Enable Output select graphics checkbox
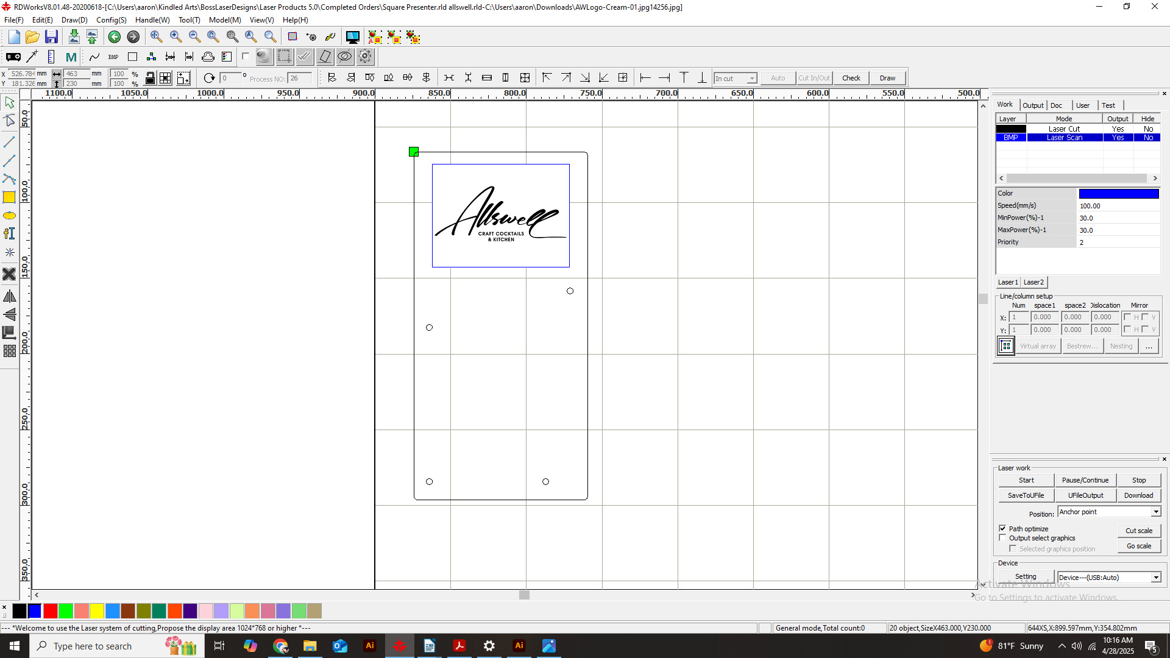1170x658 pixels. (x=1002, y=538)
